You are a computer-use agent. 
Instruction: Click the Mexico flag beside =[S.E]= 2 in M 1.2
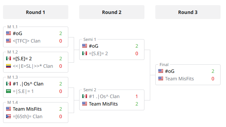pyautogui.click(x=8, y=59)
